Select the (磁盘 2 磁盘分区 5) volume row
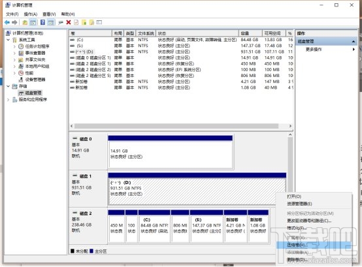362x267 pixels. click(181, 76)
